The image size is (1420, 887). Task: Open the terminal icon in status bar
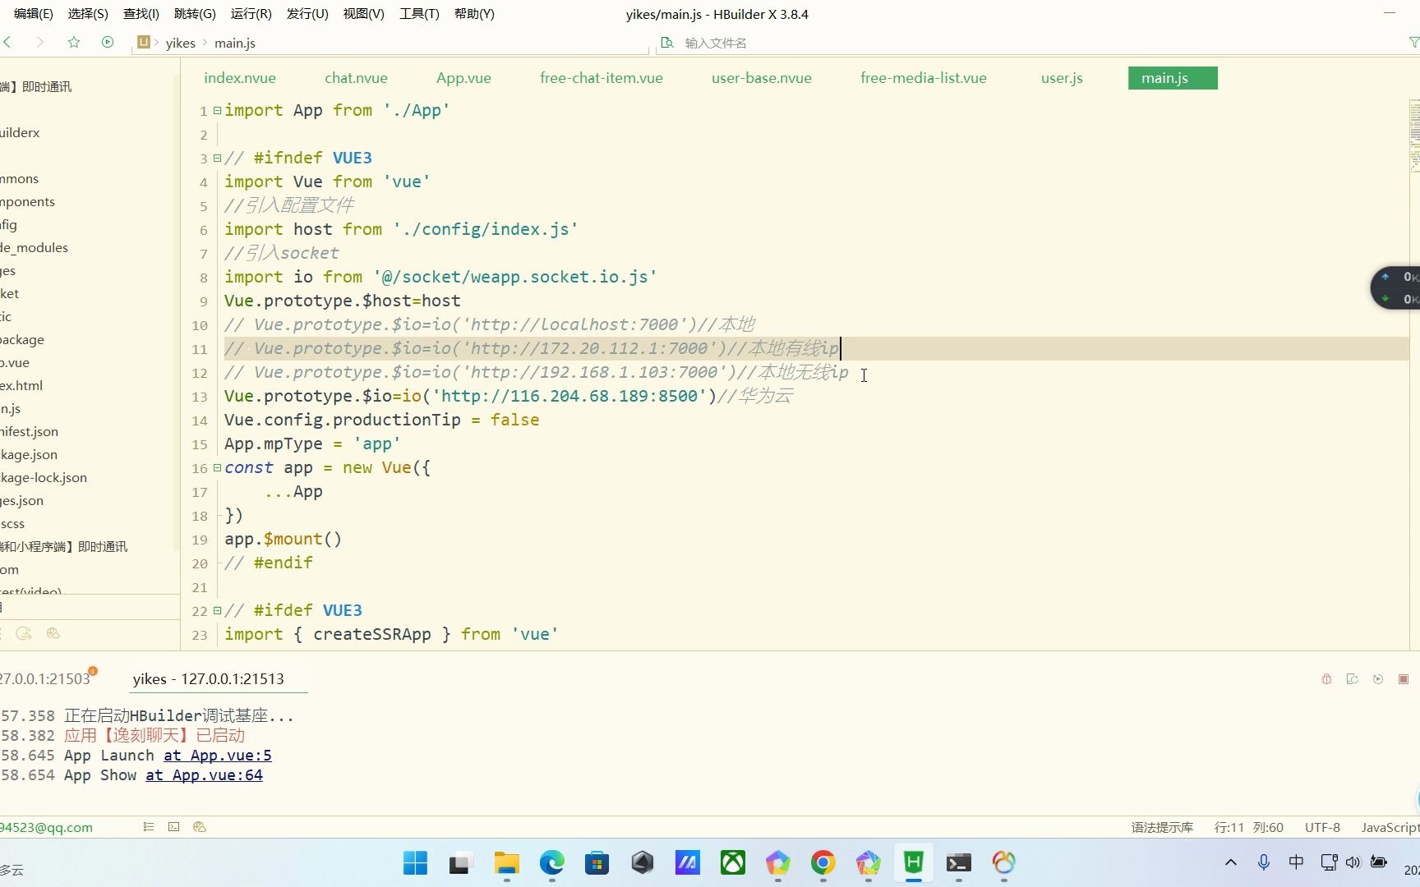point(173,827)
